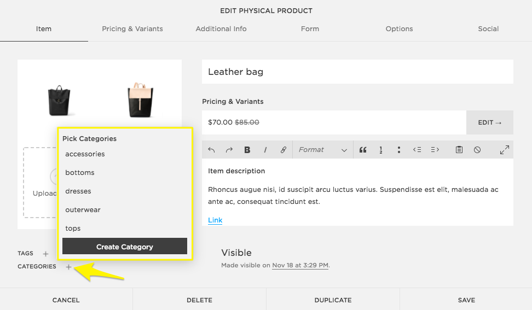The image size is (532, 310).
Task: Click the paste as plain text clipboard icon
Action: point(459,150)
